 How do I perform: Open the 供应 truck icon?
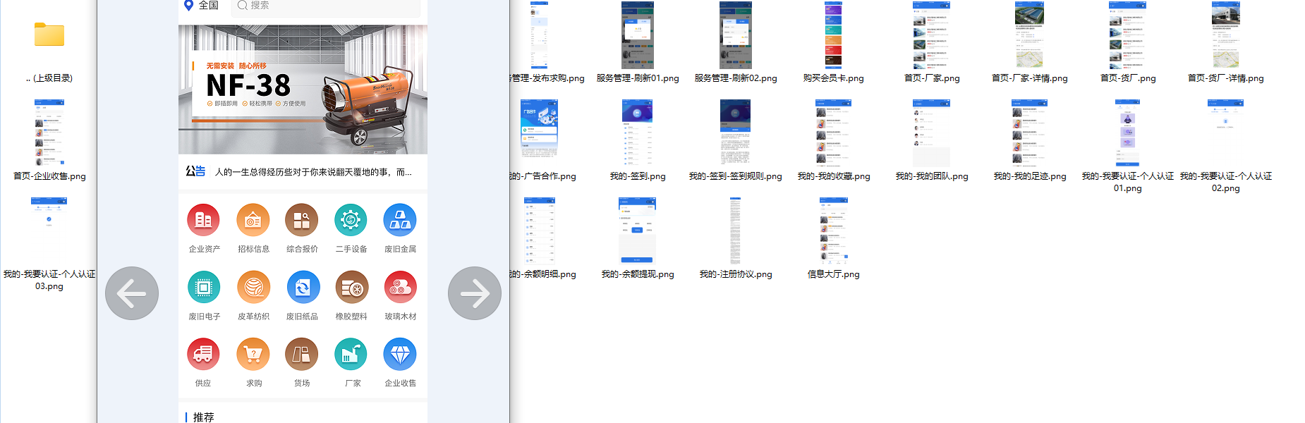pos(203,355)
